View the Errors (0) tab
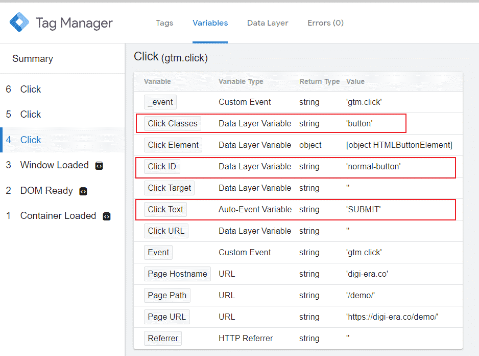The width and height of the screenshot is (479, 356). [325, 23]
